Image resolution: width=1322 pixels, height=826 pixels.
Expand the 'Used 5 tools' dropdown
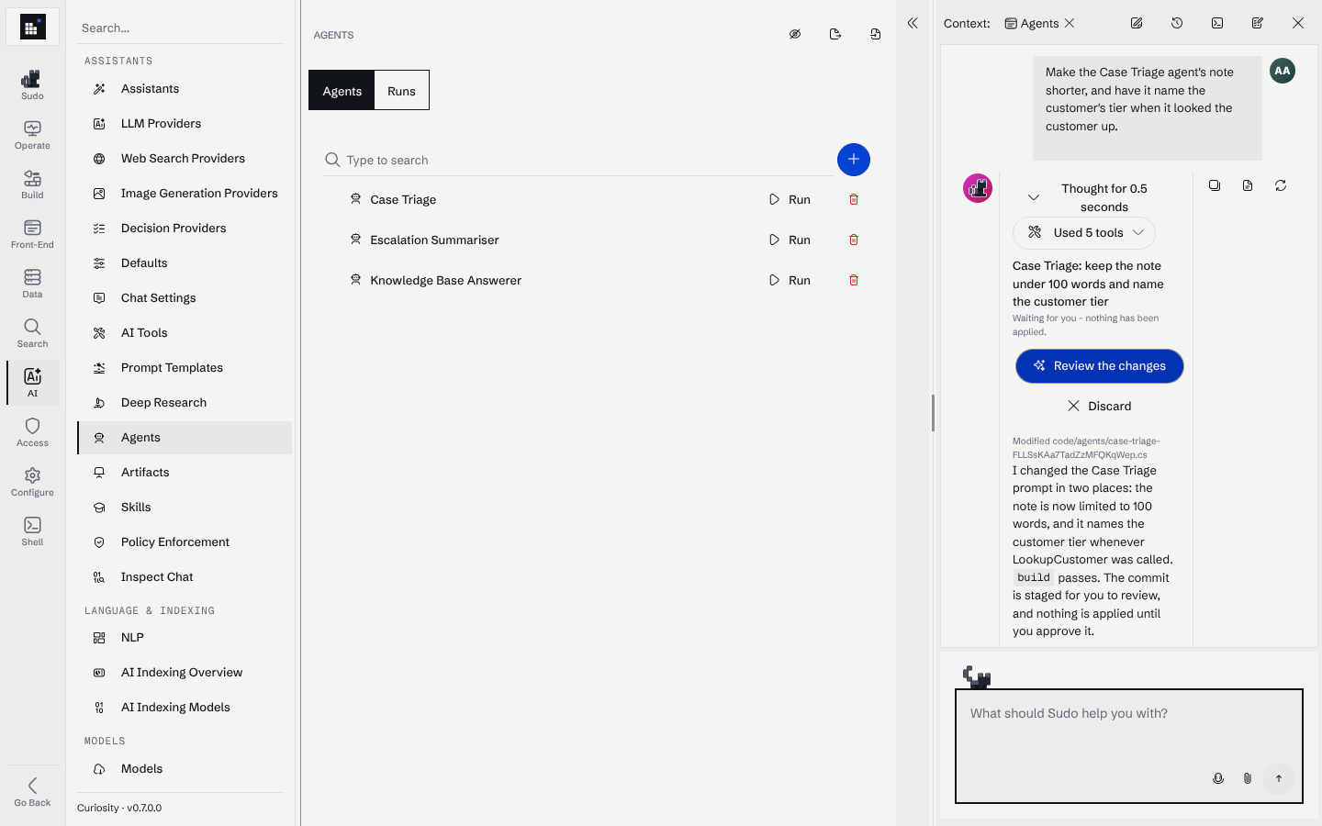[1084, 233]
